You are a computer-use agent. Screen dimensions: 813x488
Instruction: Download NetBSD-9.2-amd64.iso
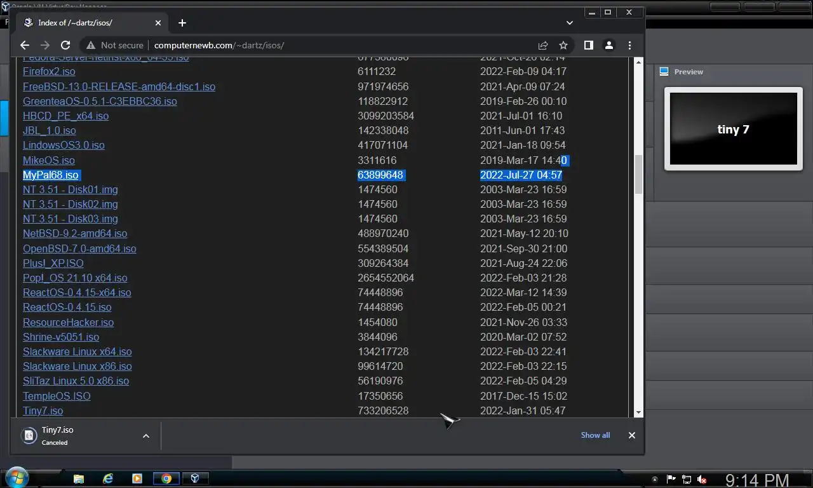(75, 233)
